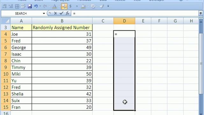204x115 pixels.
Task: Select column C header
Action: (x=103, y=21)
